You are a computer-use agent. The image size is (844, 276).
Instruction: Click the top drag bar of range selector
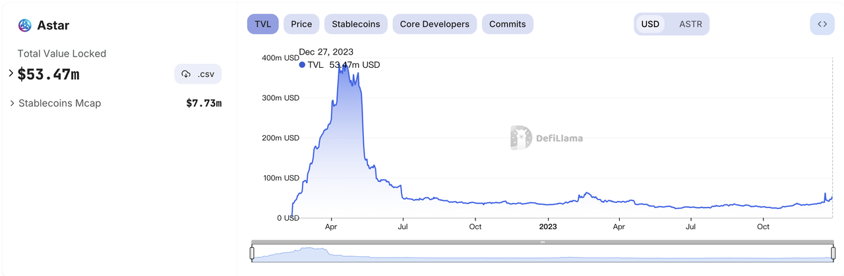click(542, 242)
